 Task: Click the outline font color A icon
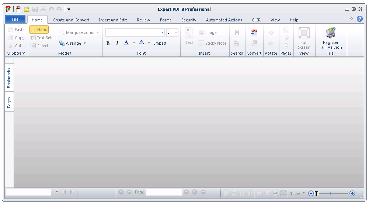click(141, 43)
